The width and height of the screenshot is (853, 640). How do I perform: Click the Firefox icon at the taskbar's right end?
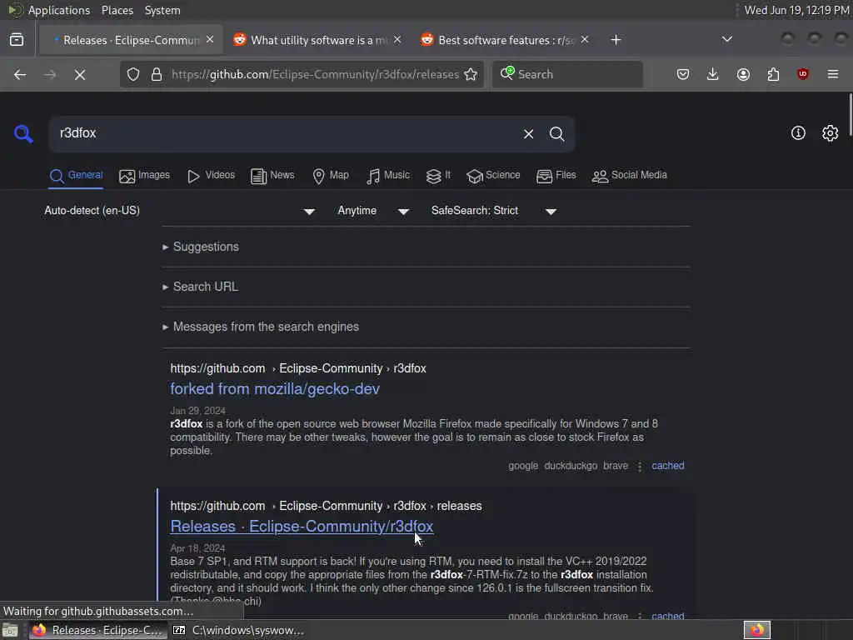tap(757, 630)
